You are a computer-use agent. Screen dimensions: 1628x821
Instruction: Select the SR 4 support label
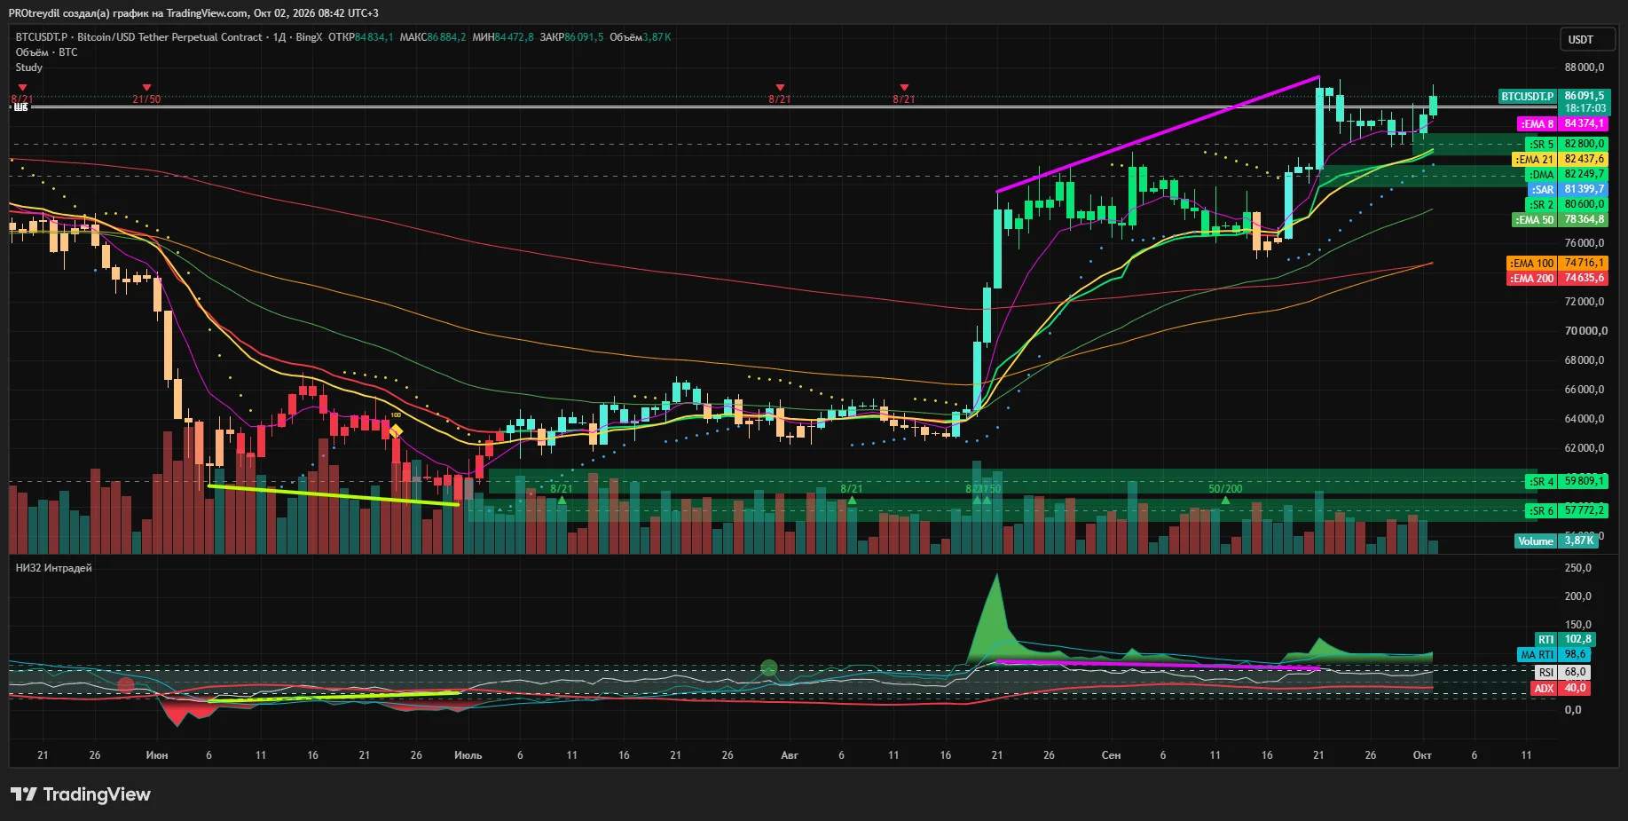tap(1567, 481)
